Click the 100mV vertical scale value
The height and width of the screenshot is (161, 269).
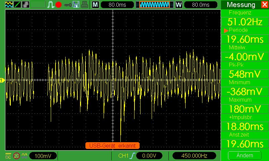pos(43,156)
